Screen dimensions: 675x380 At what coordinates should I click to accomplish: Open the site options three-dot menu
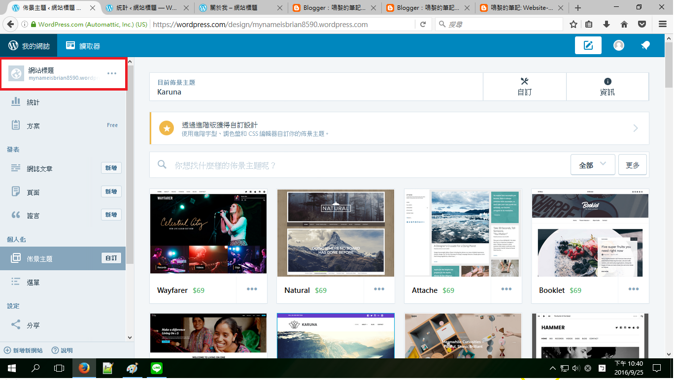[x=112, y=73]
